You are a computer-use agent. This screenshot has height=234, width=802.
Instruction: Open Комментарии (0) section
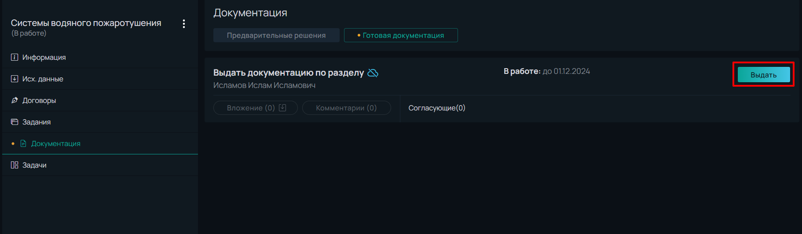tap(347, 108)
